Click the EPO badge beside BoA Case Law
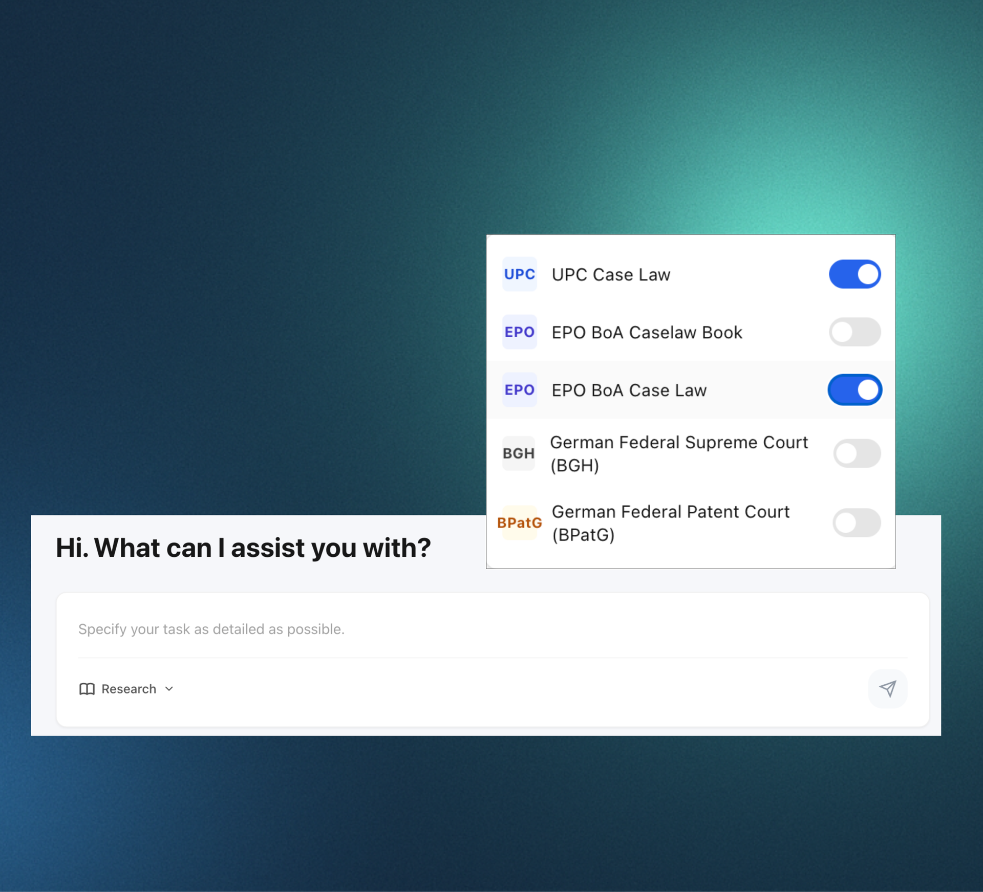The width and height of the screenshot is (983, 892). coord(519,390)
